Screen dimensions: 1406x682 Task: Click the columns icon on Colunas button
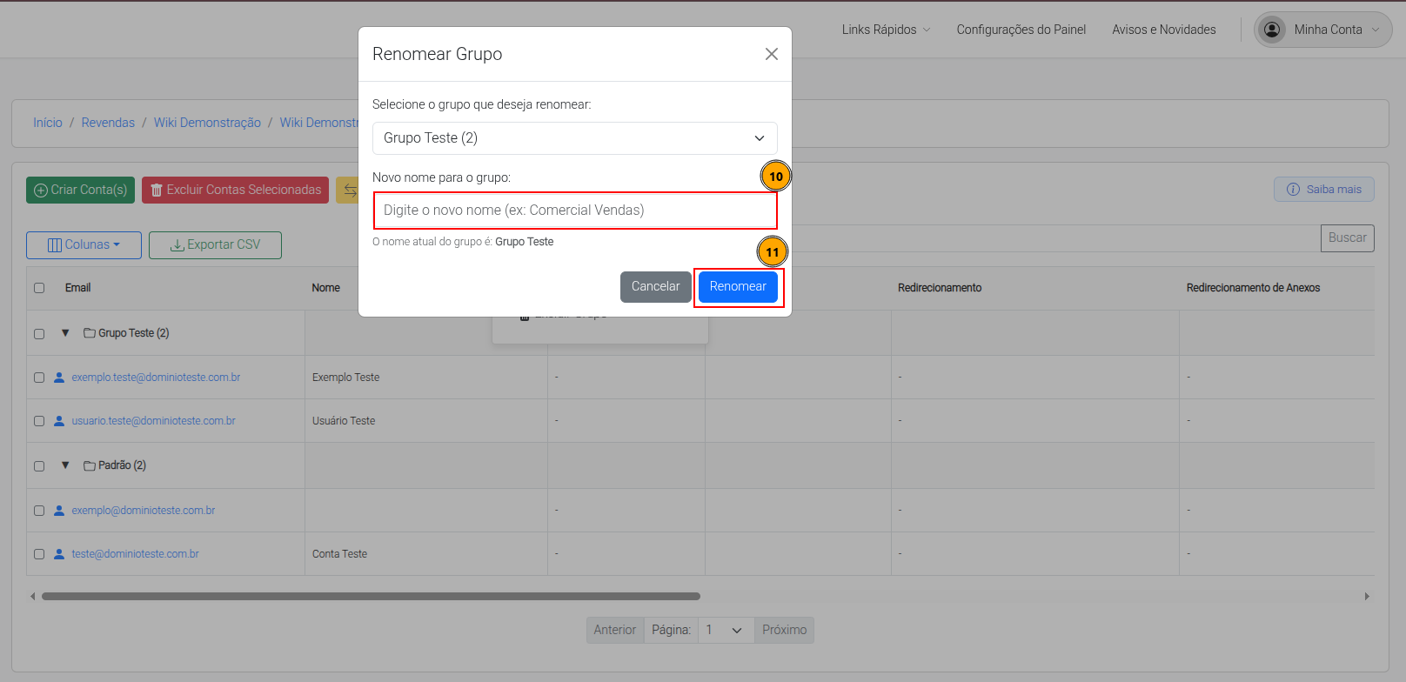click(x=55, y=245)
